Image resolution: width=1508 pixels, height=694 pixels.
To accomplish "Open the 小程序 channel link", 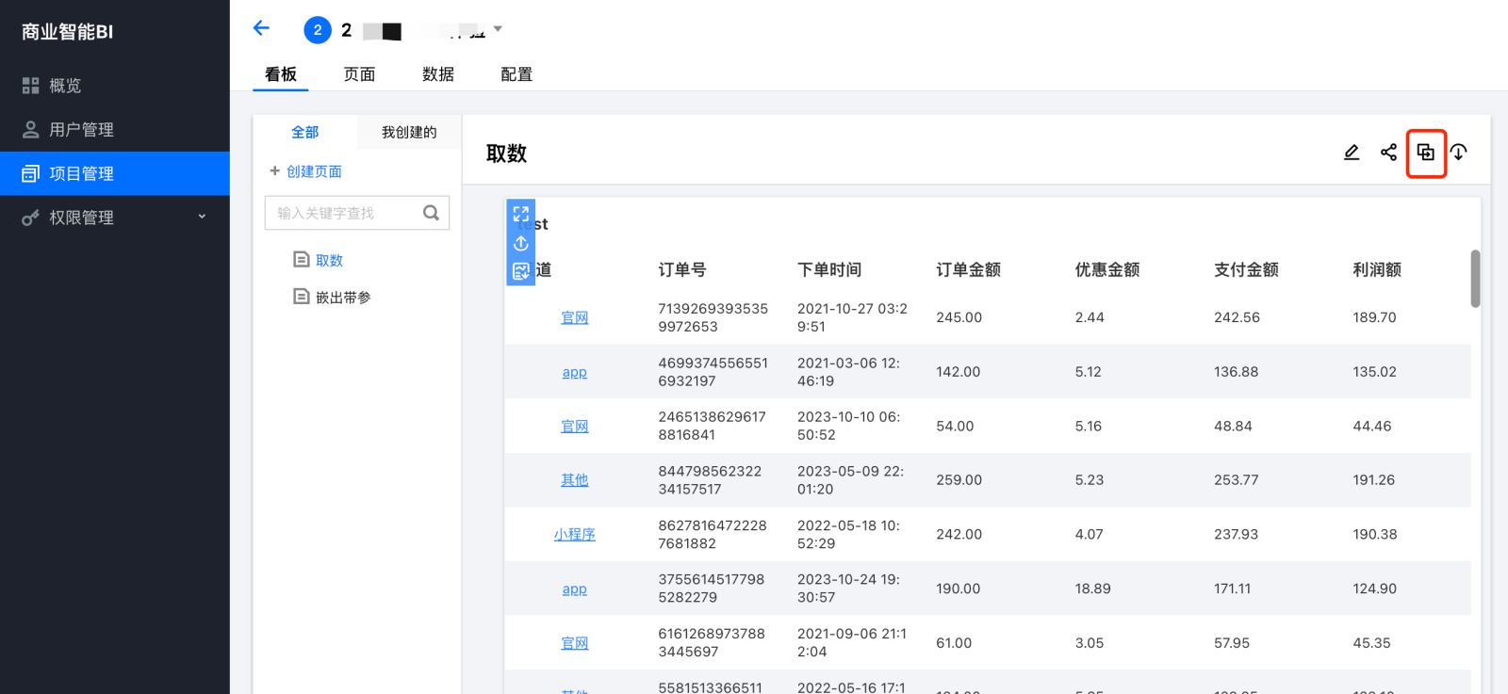I will [x=574, y=534].
